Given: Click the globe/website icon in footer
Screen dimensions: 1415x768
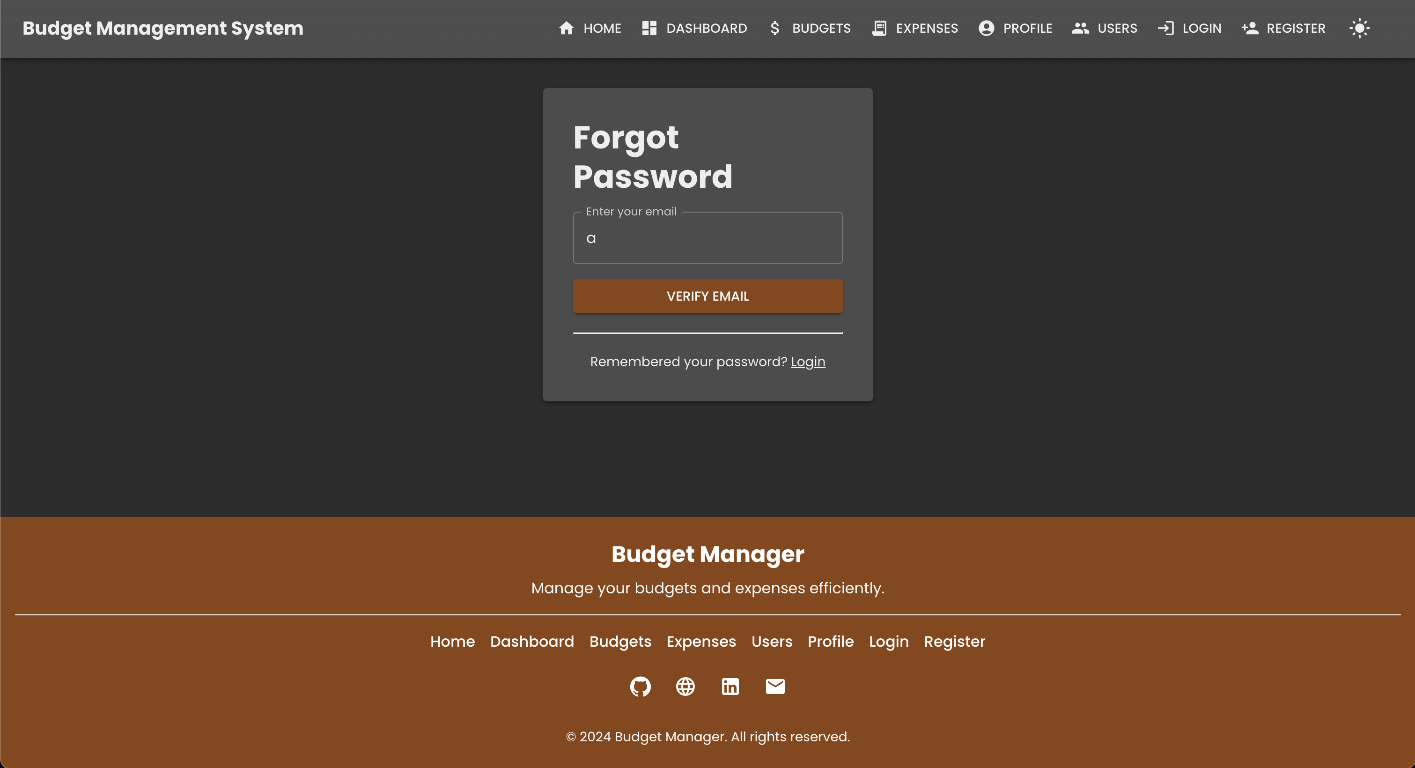Looking at the screenshot, I should [685, 687].
